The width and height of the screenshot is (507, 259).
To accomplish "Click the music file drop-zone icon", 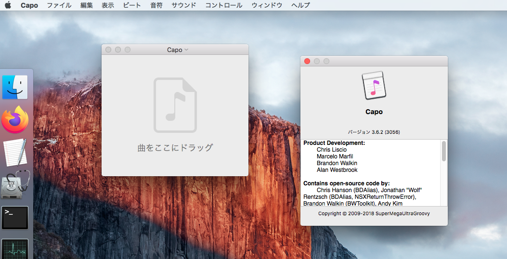I will [175, 105].
